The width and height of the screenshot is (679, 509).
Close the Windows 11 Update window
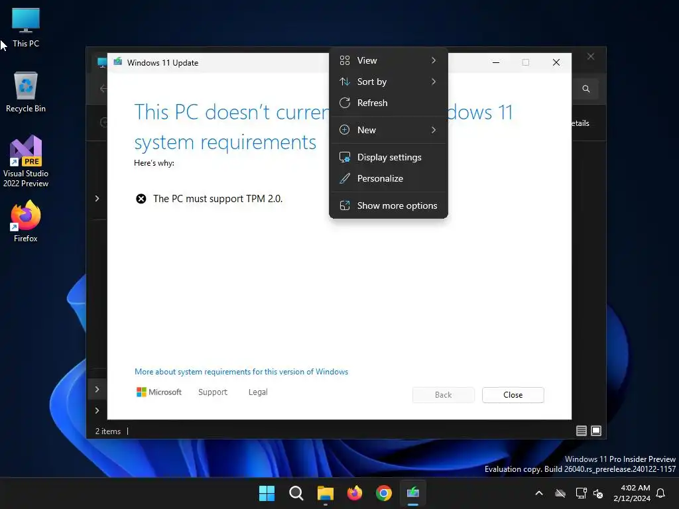point(556,63)
